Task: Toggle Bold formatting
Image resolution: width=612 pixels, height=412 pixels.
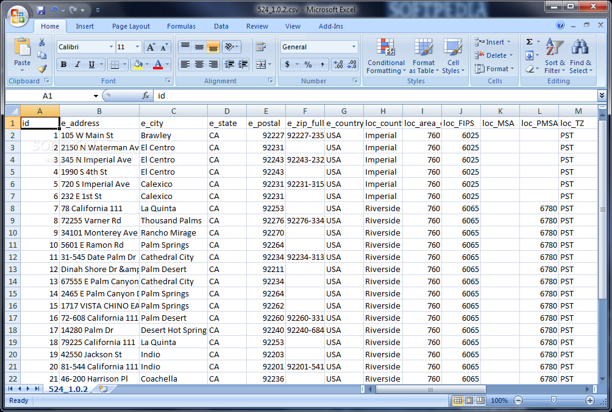Action: 63,65
